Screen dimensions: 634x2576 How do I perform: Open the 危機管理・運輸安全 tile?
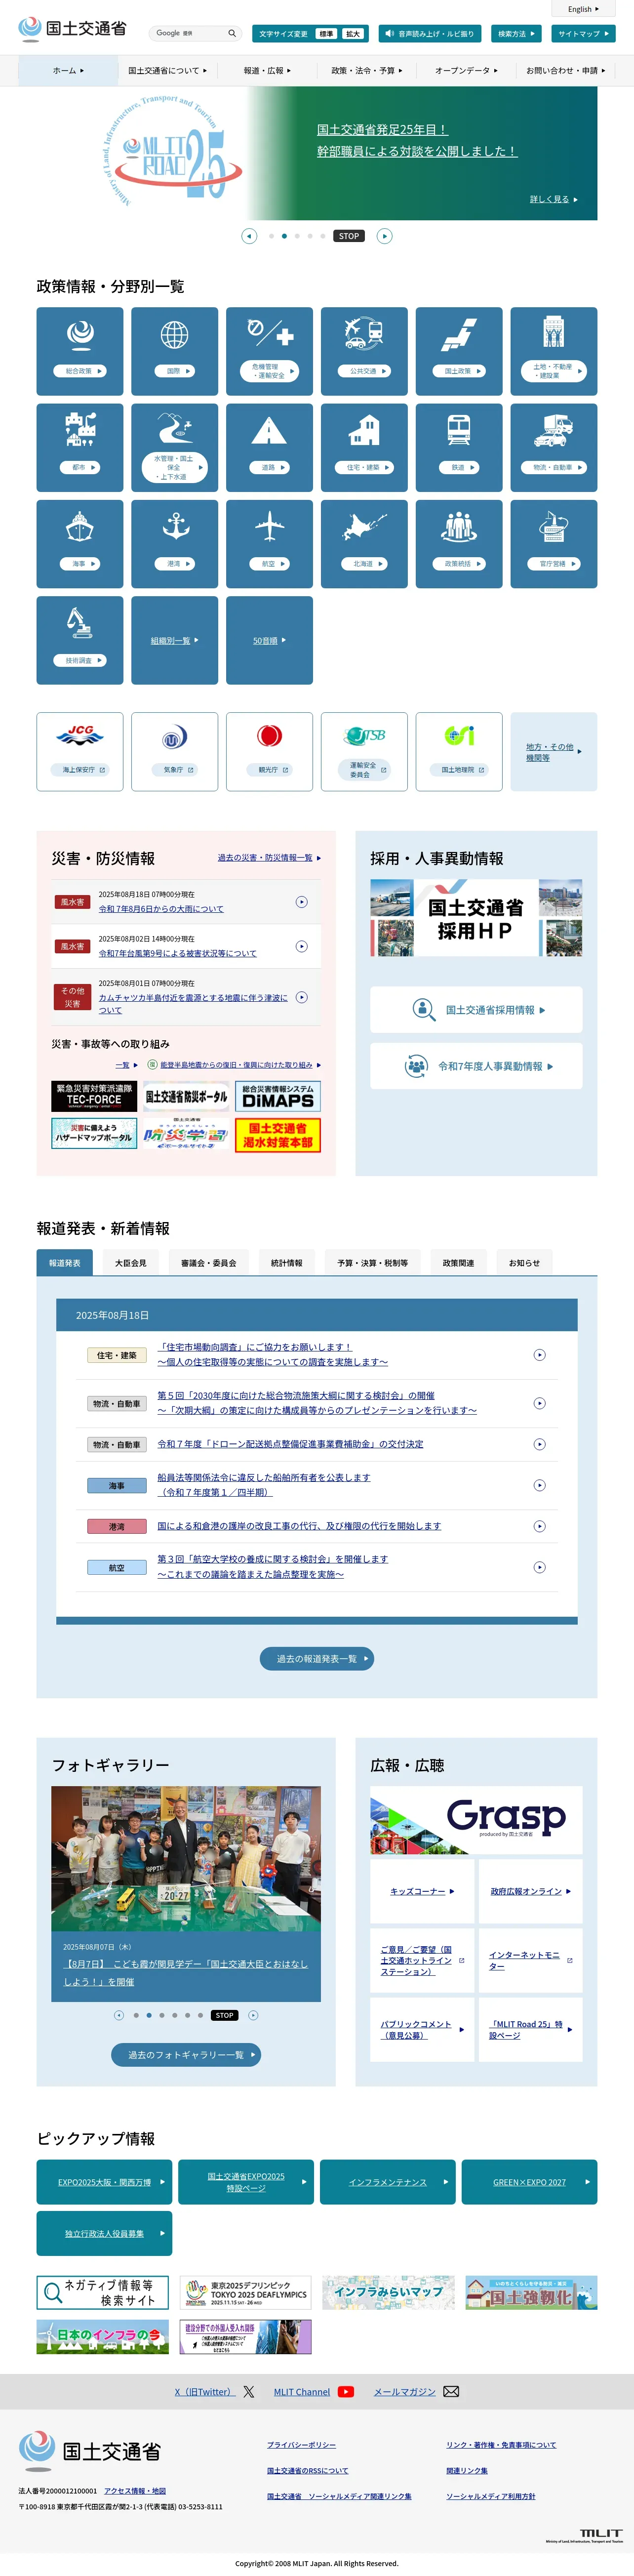(269, 351)
